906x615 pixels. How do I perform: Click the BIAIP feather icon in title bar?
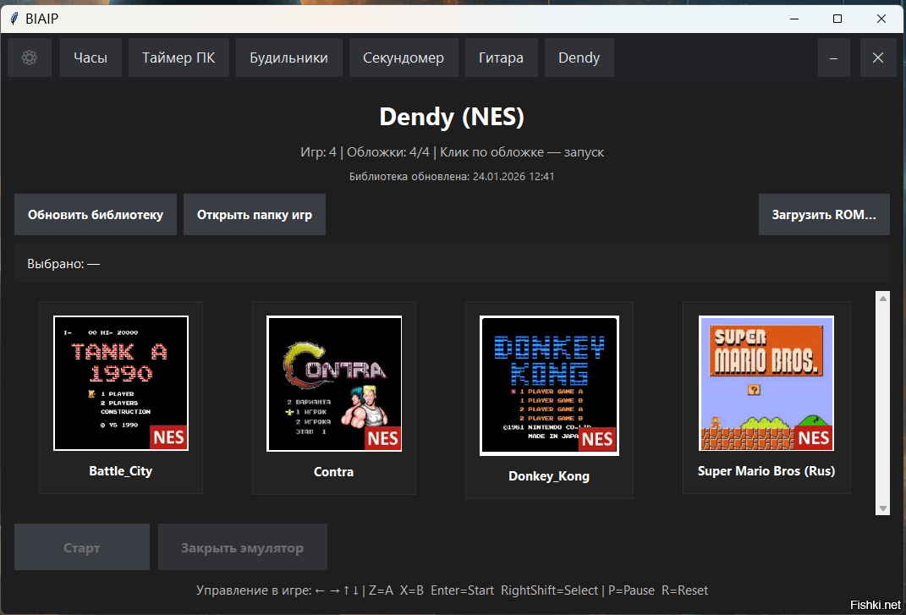[14, 19]
